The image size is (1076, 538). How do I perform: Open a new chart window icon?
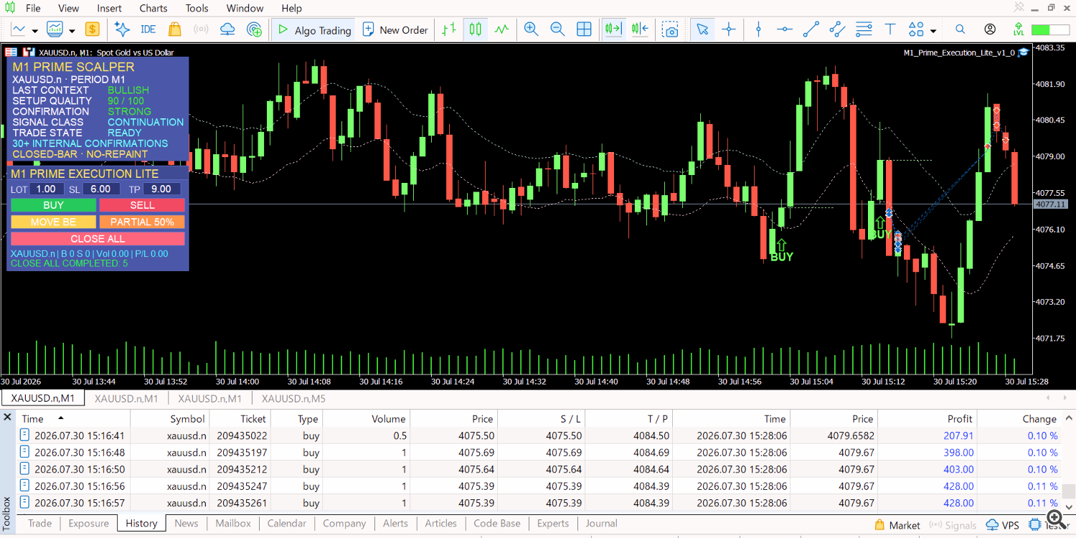(19, 29)
